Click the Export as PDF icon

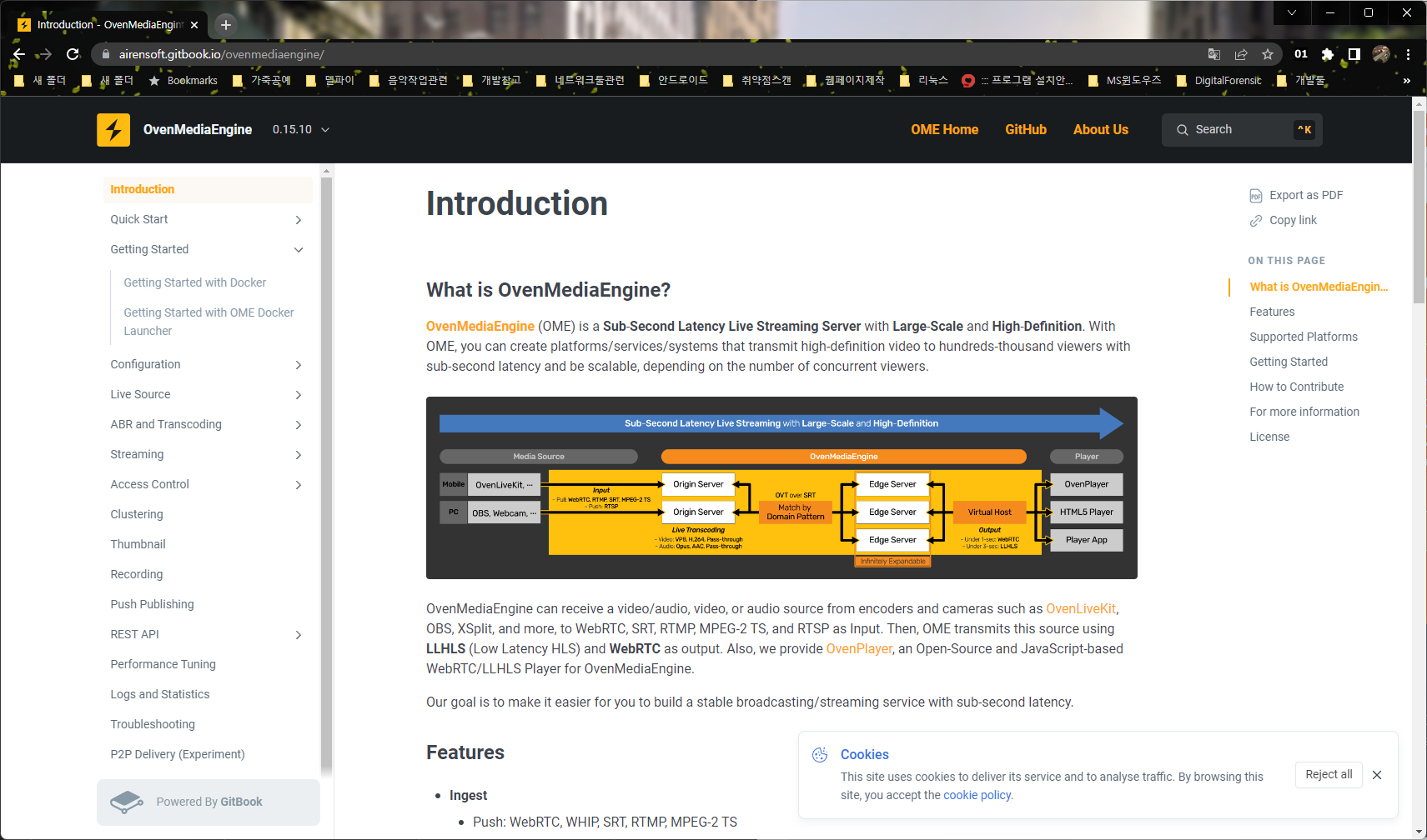tap(1256, 196)
